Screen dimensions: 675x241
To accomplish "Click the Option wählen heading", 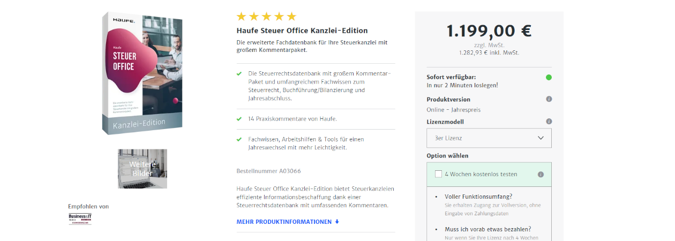I will 447,156.
